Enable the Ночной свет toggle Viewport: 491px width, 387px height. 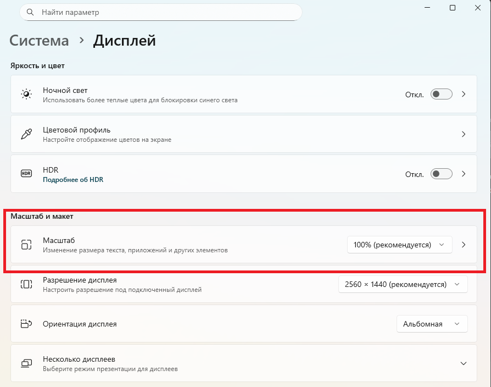441,95
